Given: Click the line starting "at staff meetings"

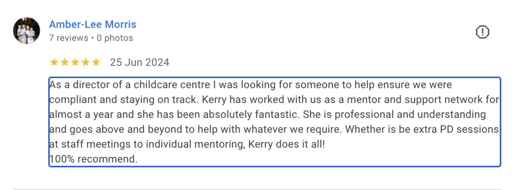Looking at the screenshot, I should [x=187, y=144].
